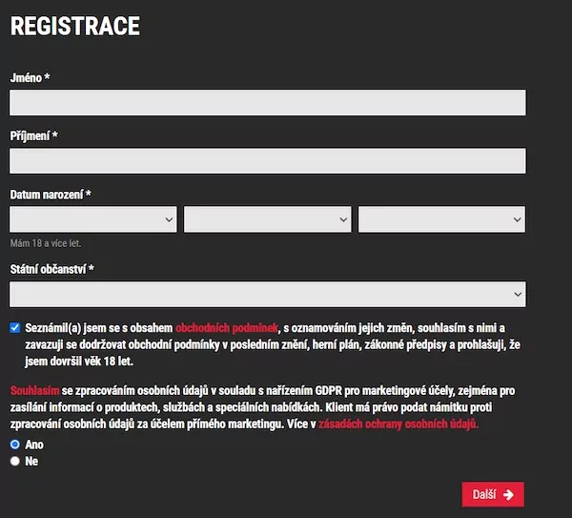
Task: Open the first Datum narození dropdown
Action: click(93, 219)
